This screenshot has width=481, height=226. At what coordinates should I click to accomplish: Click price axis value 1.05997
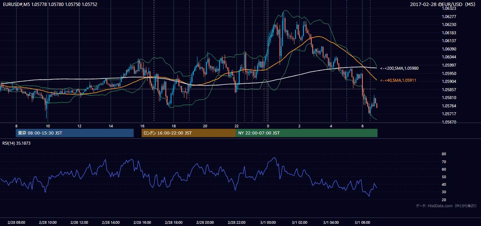pos(449,65)
